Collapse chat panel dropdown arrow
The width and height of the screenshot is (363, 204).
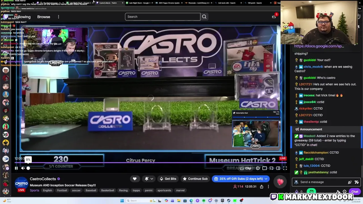coord(355,44)
